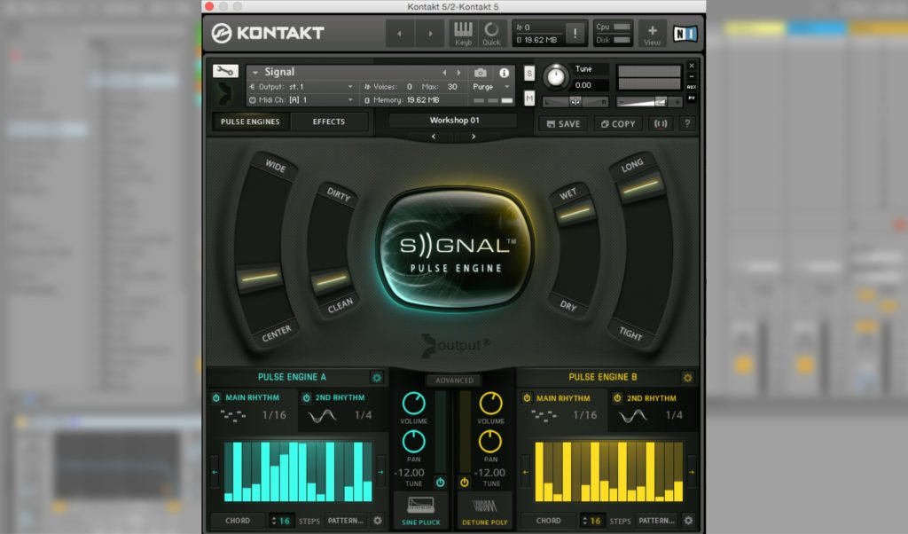
Task: Click the snapshot camera icon
Action: click(x=481, y=73)
